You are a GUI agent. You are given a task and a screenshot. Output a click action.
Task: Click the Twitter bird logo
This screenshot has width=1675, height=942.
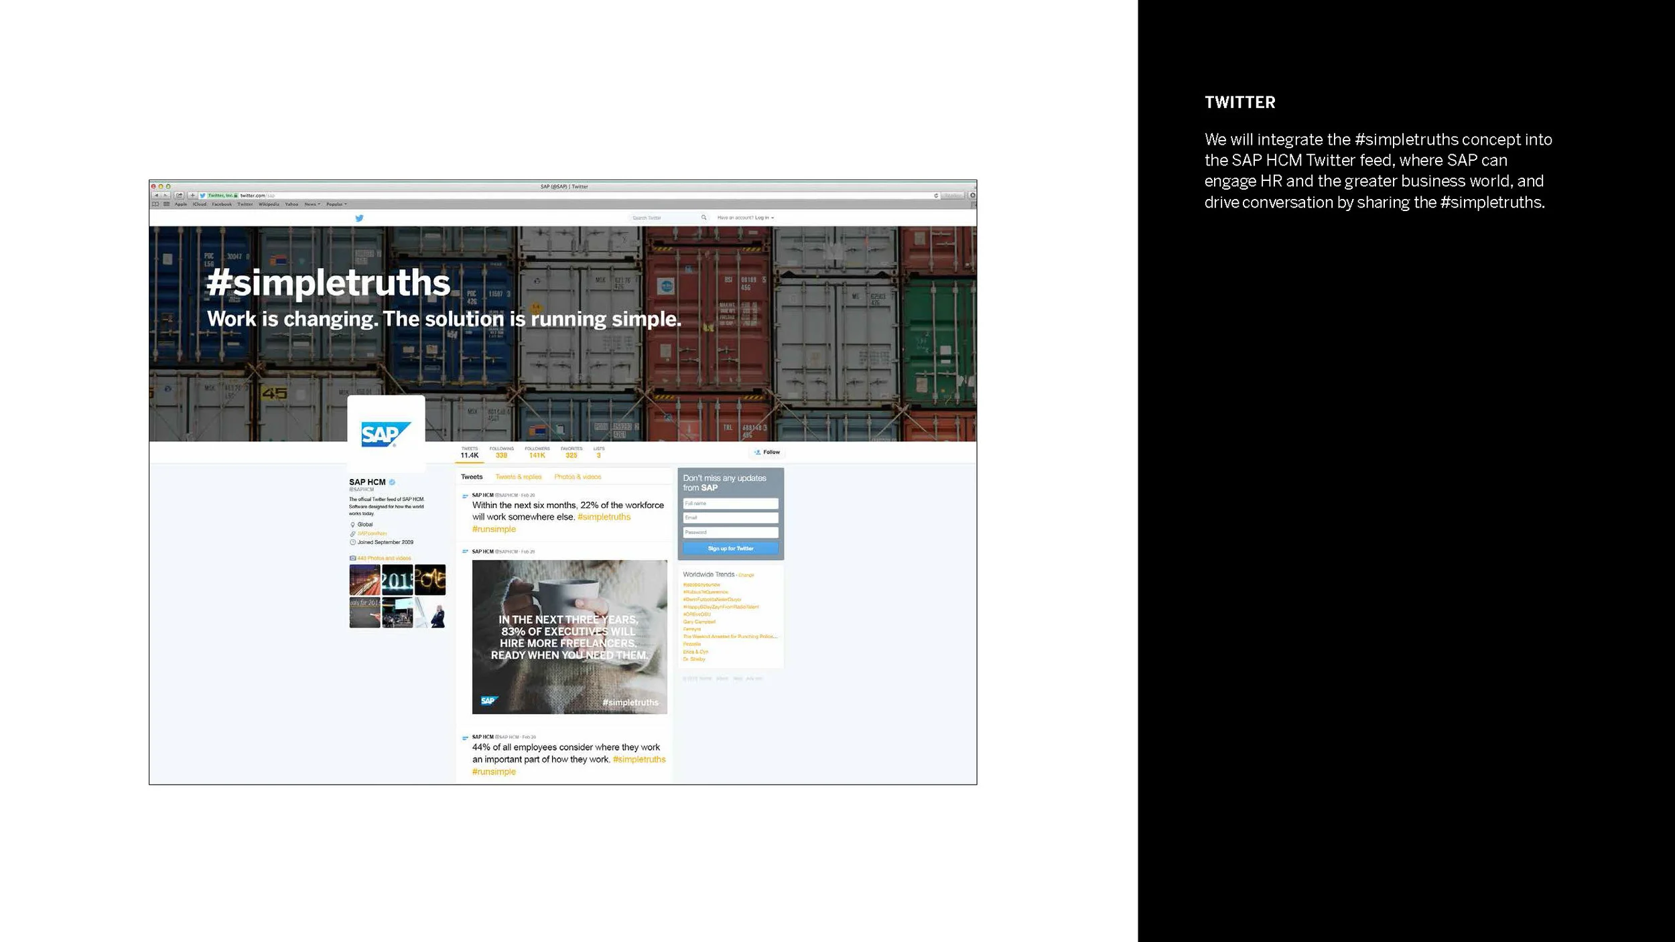coord(359,218)
